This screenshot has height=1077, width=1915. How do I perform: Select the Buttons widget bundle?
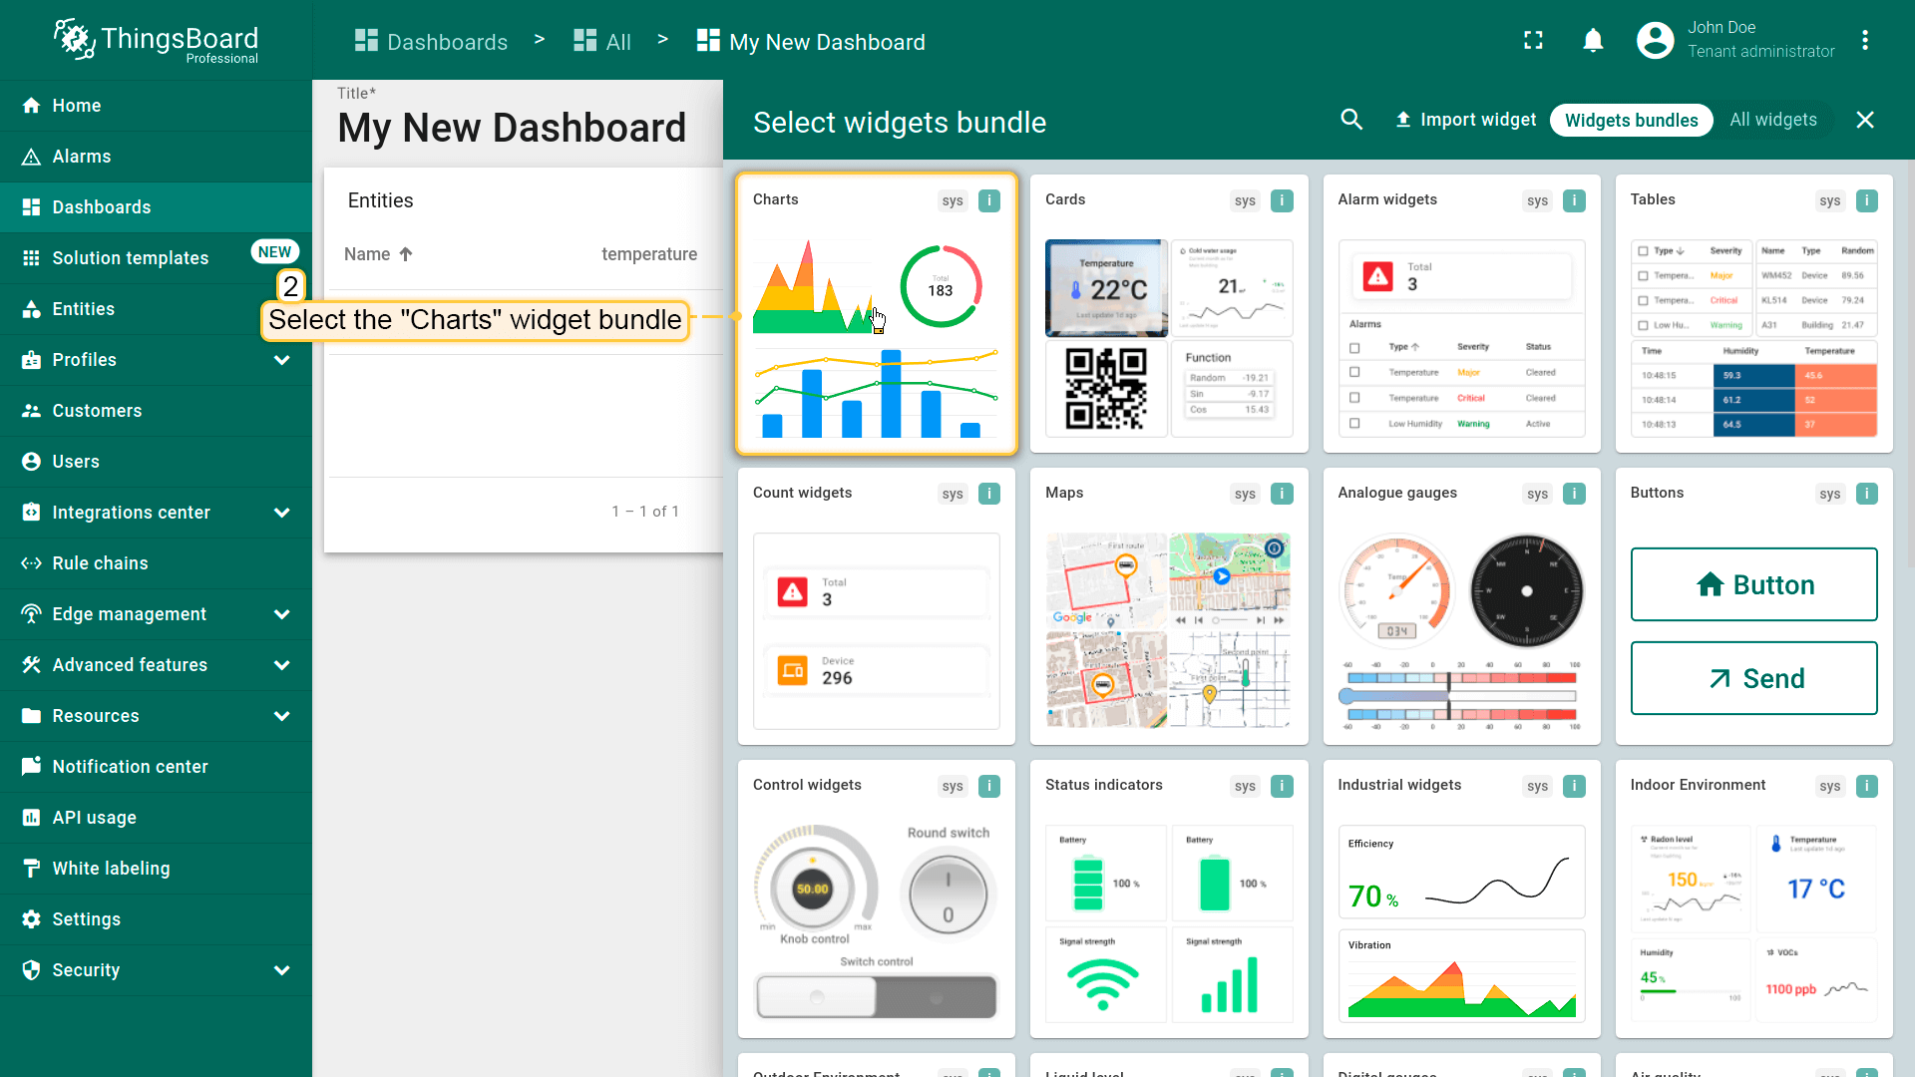point(1753,606)
